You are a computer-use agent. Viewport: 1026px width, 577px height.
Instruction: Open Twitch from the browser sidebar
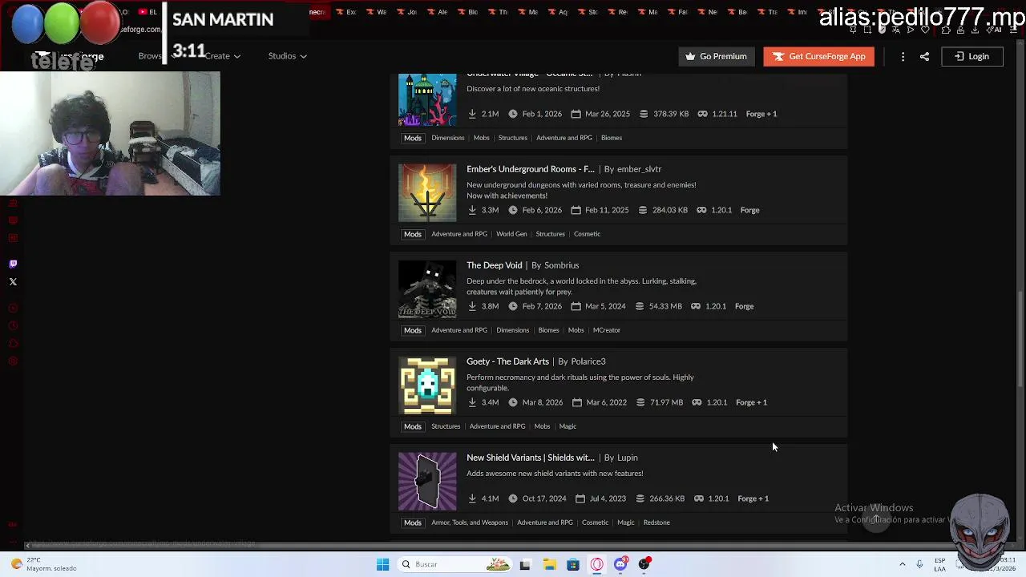(x=13, y=264)
